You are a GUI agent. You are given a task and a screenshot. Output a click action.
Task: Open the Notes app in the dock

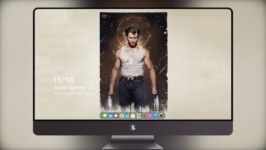(x=133, y=116)
